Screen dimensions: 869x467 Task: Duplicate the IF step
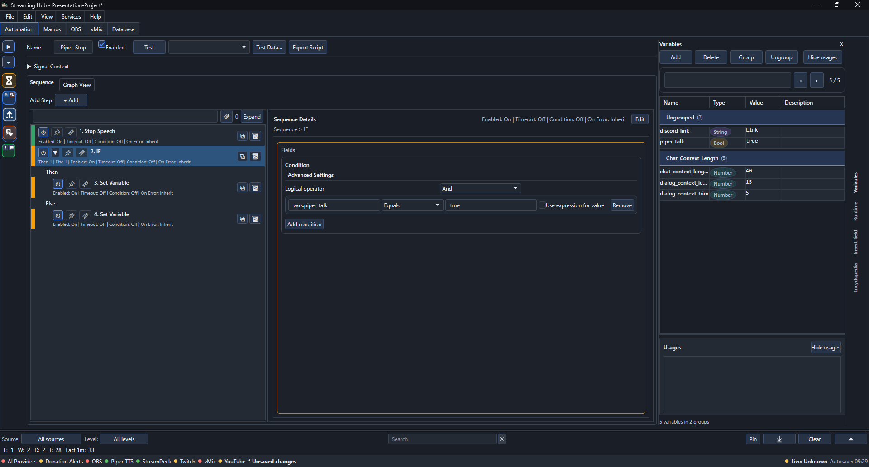coord(242,157)
